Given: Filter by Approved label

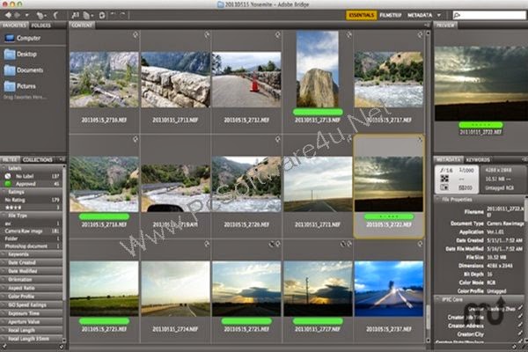Looking at the screenshot, I should 32,184.
